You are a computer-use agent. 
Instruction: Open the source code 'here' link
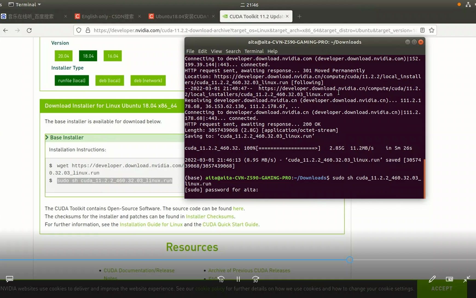click(238, 208)
